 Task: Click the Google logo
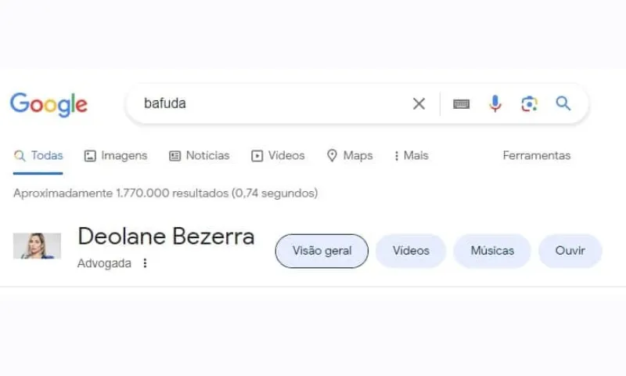click(x=49, y=104)
